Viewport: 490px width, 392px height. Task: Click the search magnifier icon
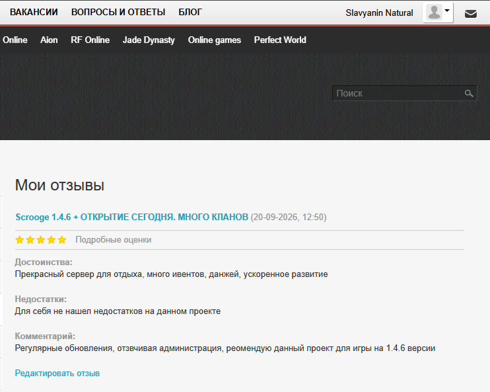(x=469, y=93)
